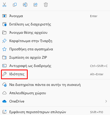Click Απελευθέρωση χώρου option
The image size is (110, 115).
click(x=55, y=93)
